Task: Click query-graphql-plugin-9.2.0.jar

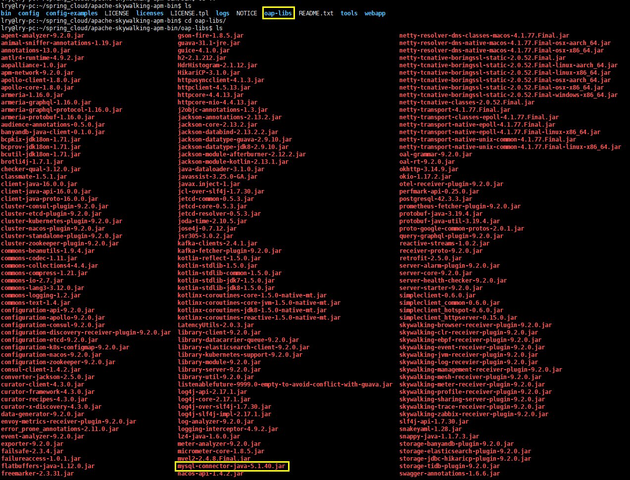Action: click(451, 236)
